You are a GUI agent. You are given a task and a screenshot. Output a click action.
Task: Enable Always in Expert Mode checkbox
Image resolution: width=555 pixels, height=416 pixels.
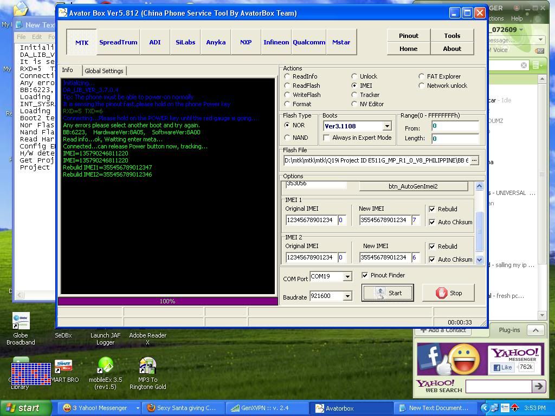326,138
